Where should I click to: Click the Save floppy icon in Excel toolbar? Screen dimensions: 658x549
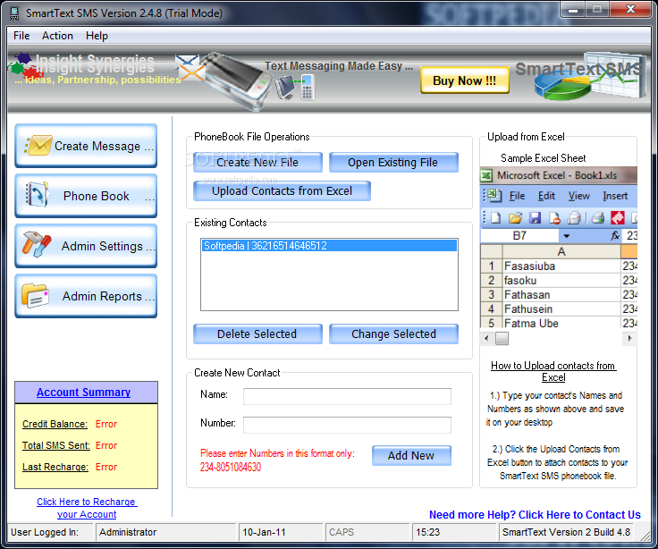[535, 218]
